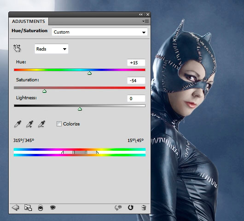Click the Hue/Saturation title label

[x=29, y=31]
